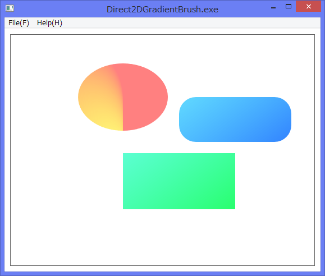Open the File(F) menu
The width and height of the screenshot is (325, 276).
[19, 23]
